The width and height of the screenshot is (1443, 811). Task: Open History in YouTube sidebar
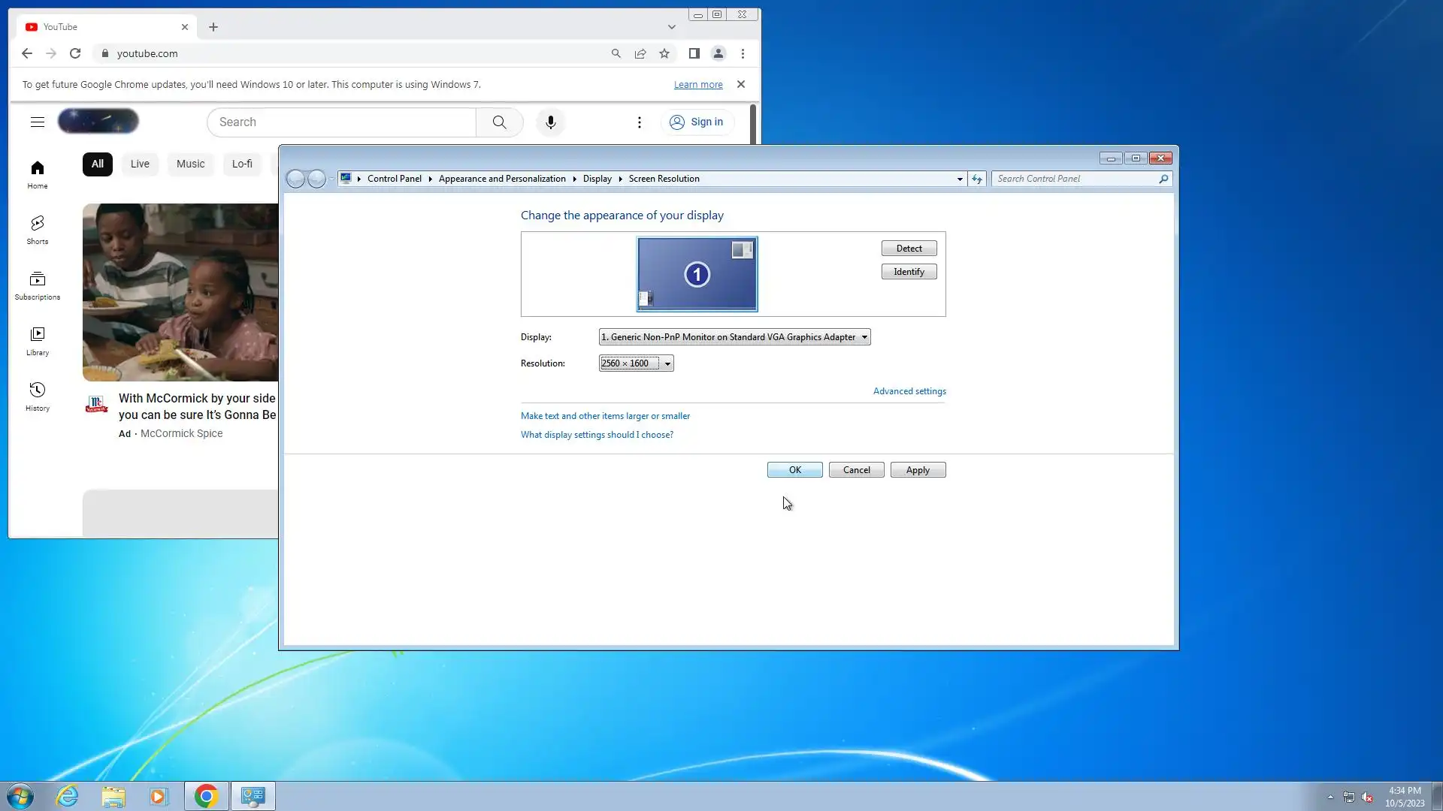click(x=38, y=396)
